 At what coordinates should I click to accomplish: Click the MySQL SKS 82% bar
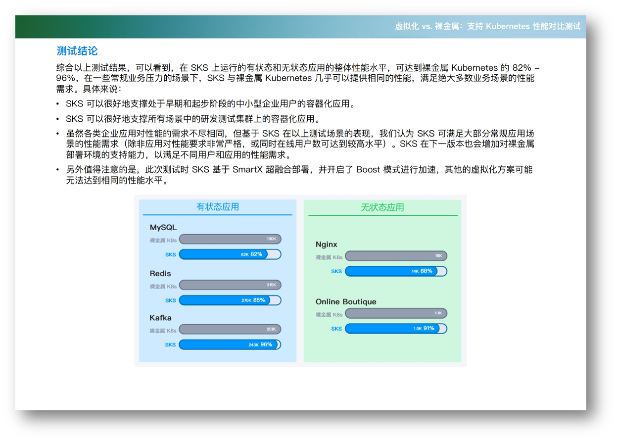click(230, 254)
